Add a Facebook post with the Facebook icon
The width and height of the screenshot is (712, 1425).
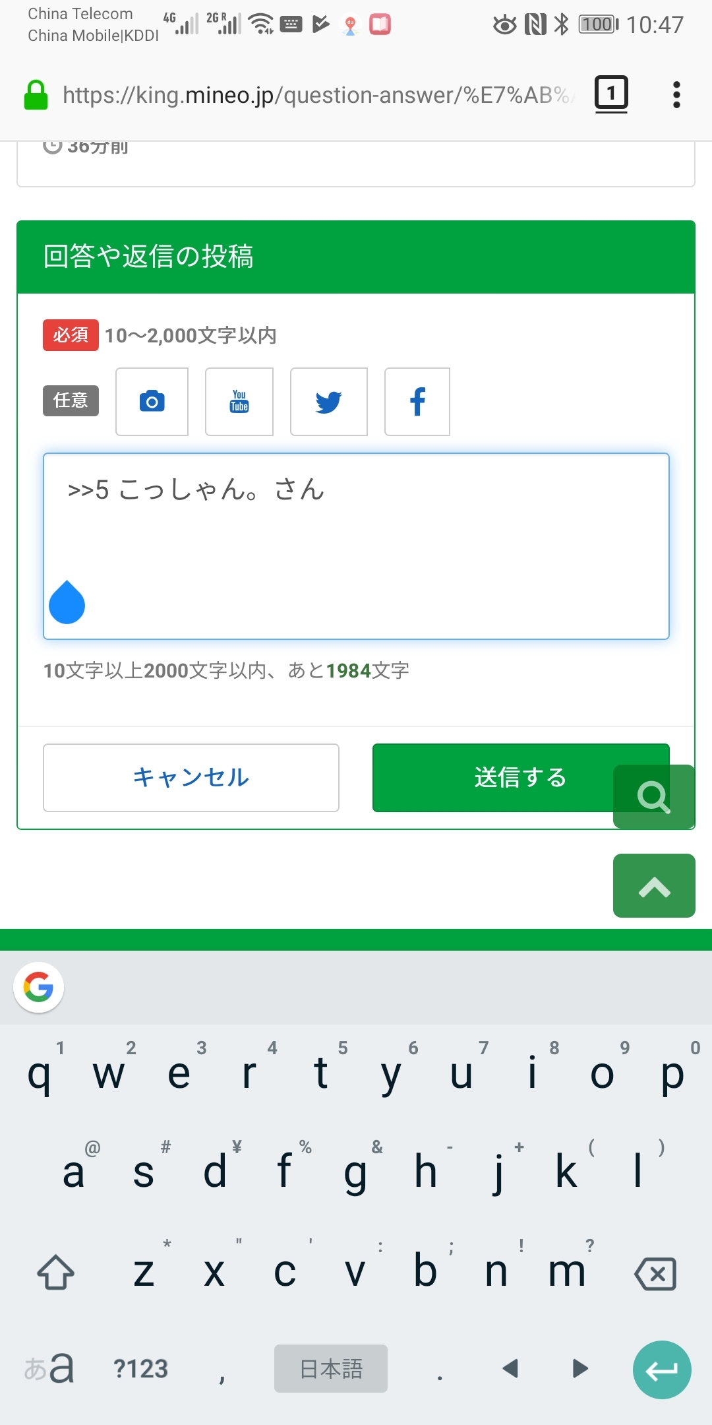(x=417, y=402)
